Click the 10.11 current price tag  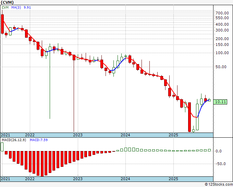tap(220, 102)
